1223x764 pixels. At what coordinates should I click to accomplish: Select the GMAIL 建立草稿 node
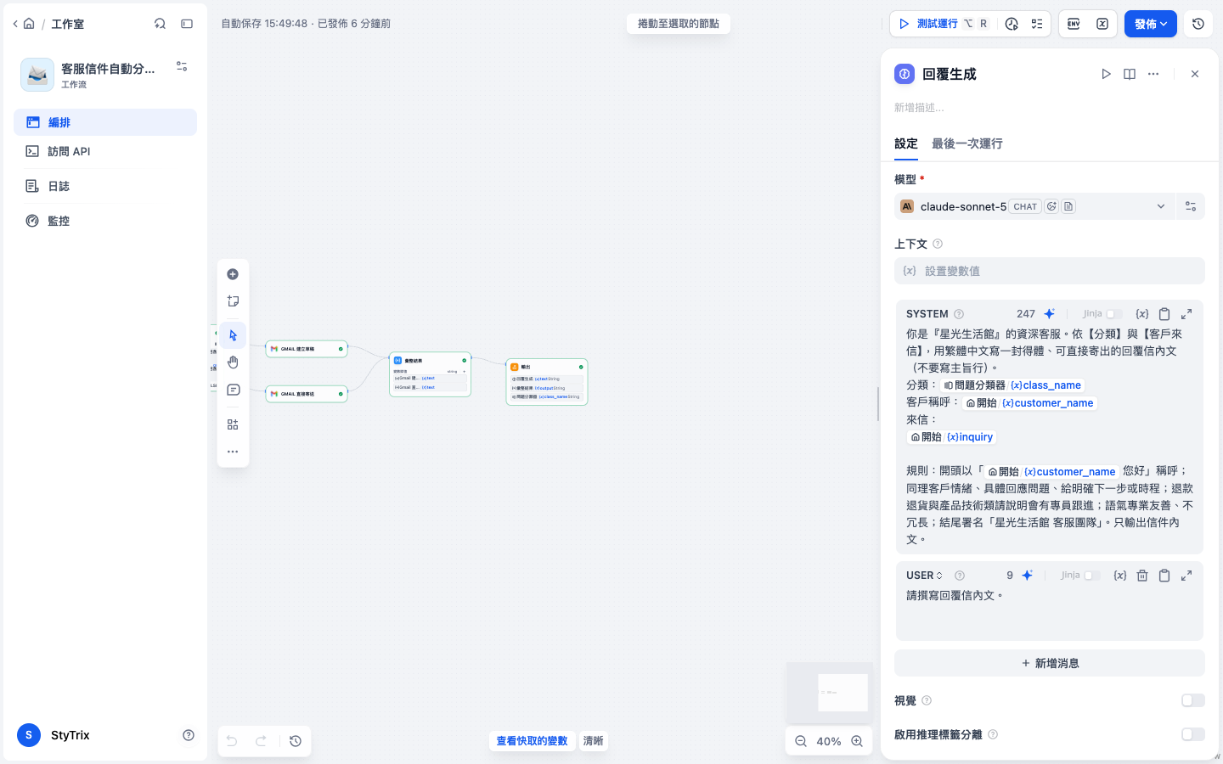[307, 349]
